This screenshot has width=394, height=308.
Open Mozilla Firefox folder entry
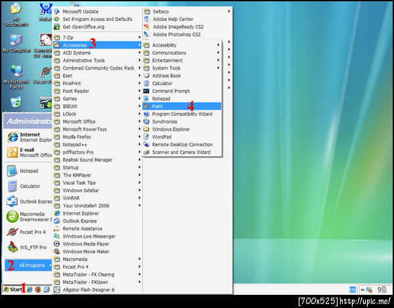[x=97, y=137]
